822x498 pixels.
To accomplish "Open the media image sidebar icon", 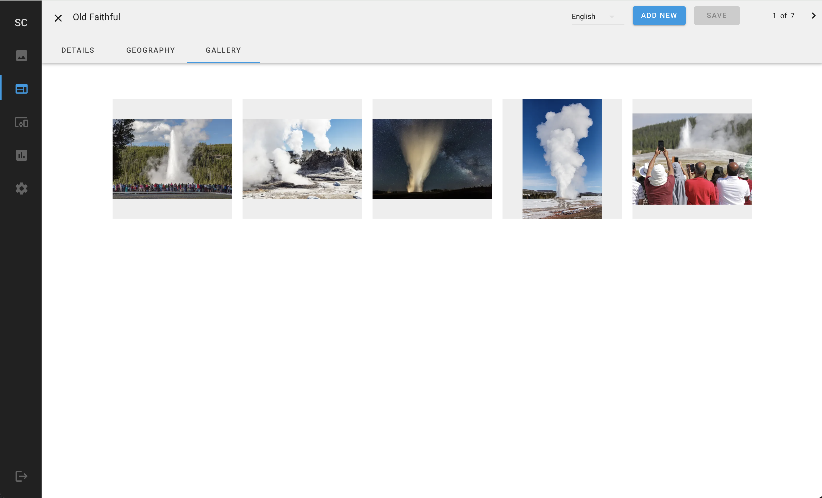I will click(21, 55).
